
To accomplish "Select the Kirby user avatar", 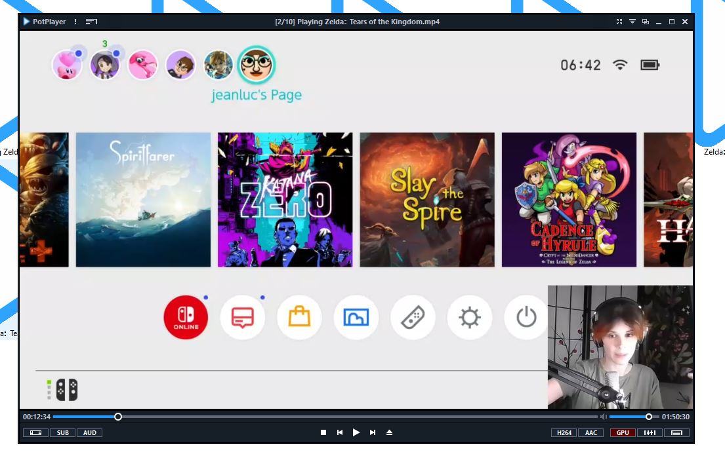I will point(67,65).
